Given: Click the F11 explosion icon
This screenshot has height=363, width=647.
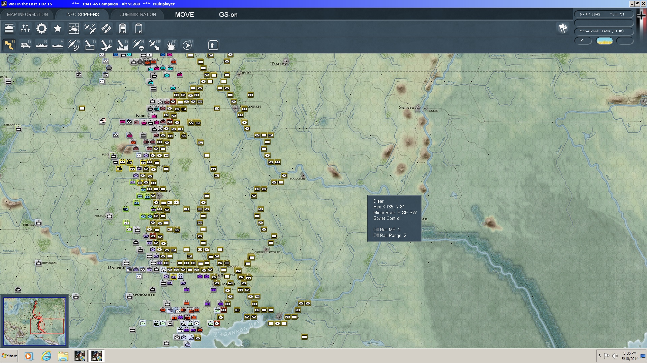Looking at the screenshot, I should point(171,45).
